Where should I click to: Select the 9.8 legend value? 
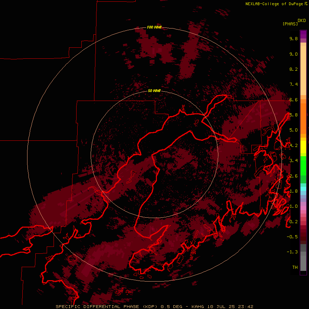[294, 38]
